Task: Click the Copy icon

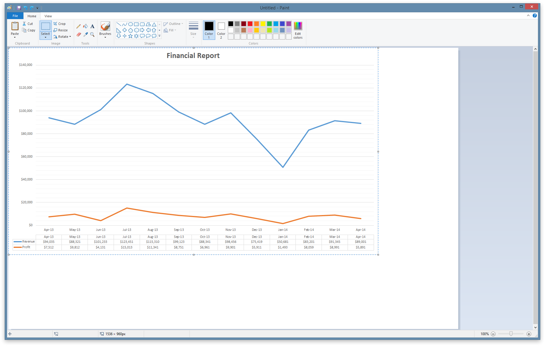Action: click(x=24, y=30)
